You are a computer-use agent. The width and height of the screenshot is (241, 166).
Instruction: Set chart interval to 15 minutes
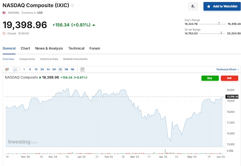pos(36,69)
